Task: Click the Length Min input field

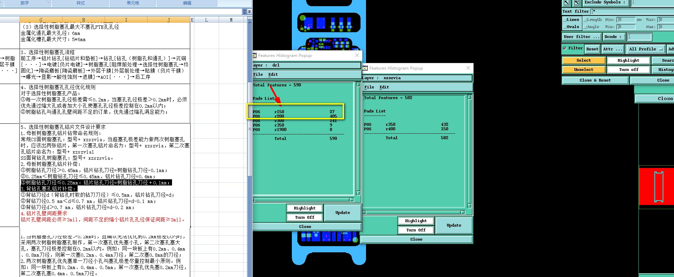Action: [626, 20]
